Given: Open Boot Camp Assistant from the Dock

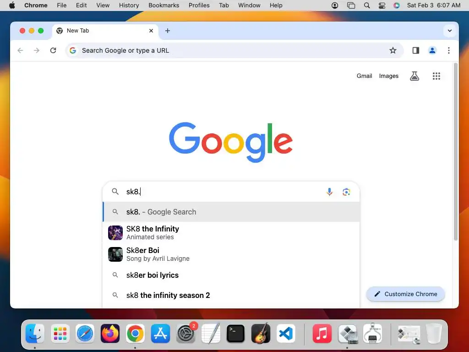Looking at the screenshot, I should [x=347, y=334].
